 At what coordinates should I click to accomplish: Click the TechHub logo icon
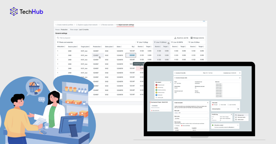(14, 12)
